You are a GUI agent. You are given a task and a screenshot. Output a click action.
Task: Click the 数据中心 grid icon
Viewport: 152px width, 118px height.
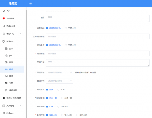(4, 113)
